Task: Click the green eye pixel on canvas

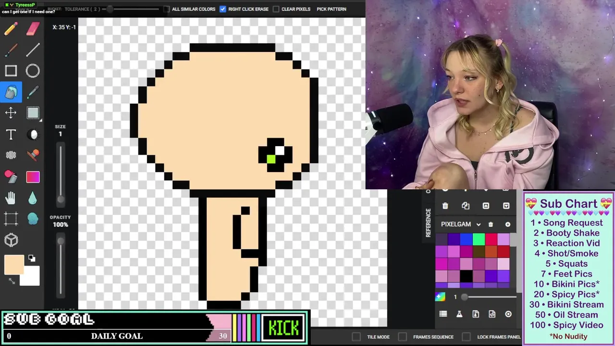Action: coord(271,160)
